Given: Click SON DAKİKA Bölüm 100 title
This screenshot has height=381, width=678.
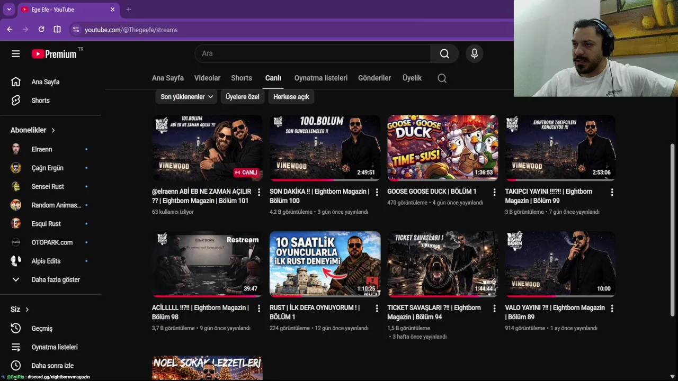Looking at the screenshot, I should coord(319,196).
